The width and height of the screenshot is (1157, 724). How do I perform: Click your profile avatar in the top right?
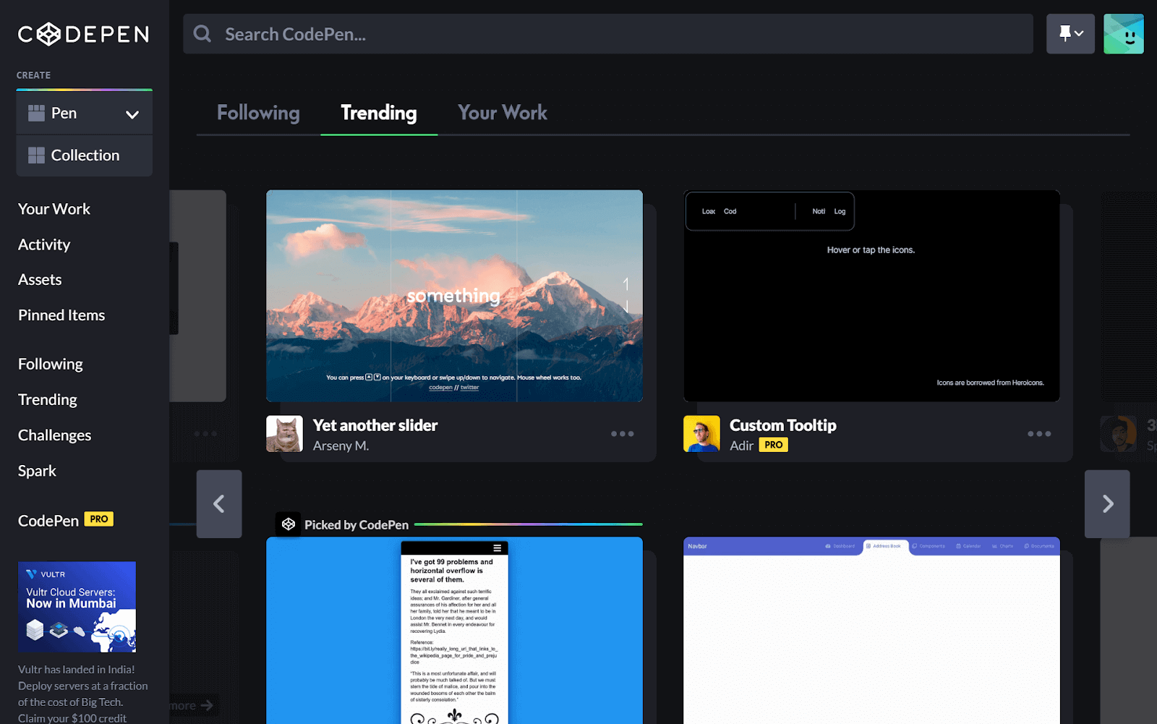coord(1123,33)
